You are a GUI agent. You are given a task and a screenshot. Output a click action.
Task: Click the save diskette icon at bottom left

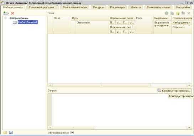click(11, 132)
